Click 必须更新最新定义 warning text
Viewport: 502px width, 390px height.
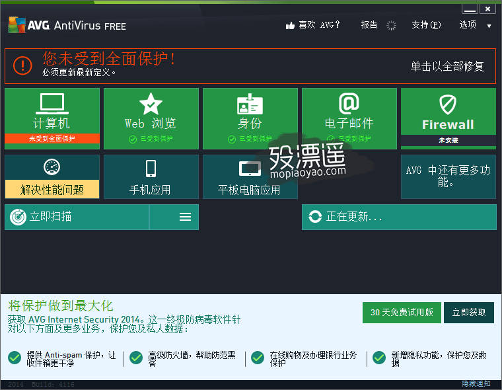pos(79,73)
